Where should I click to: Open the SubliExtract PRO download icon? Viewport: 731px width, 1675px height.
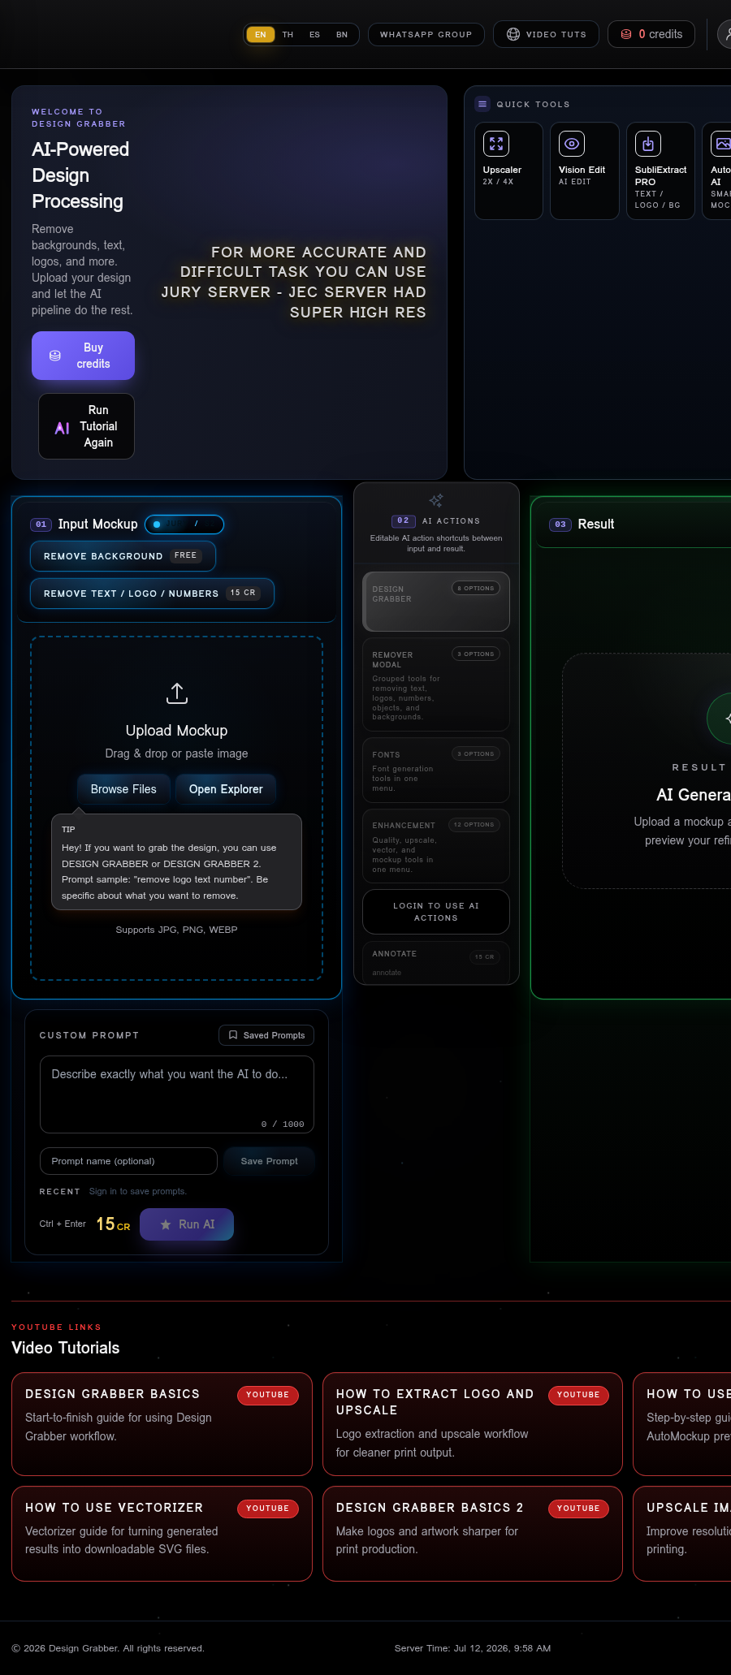[x=648, y=144]
